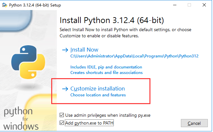Click the Python installer icon in title bar
The height and width of the screenshot is (132, 213).
point(5,5)
